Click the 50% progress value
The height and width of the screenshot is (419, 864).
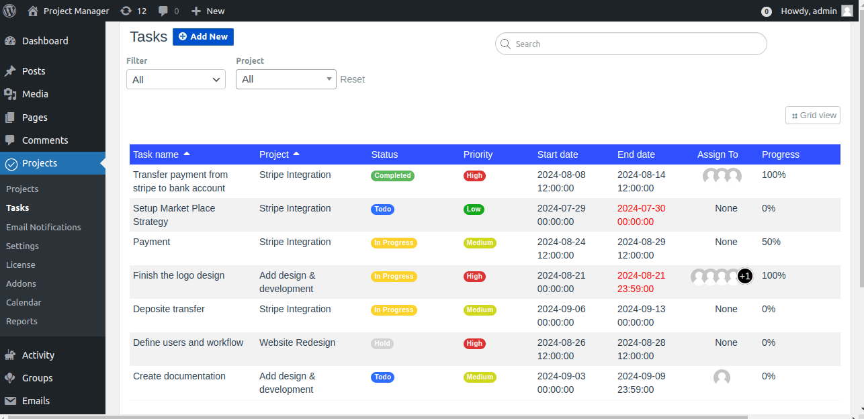click(x=771, y=242)
